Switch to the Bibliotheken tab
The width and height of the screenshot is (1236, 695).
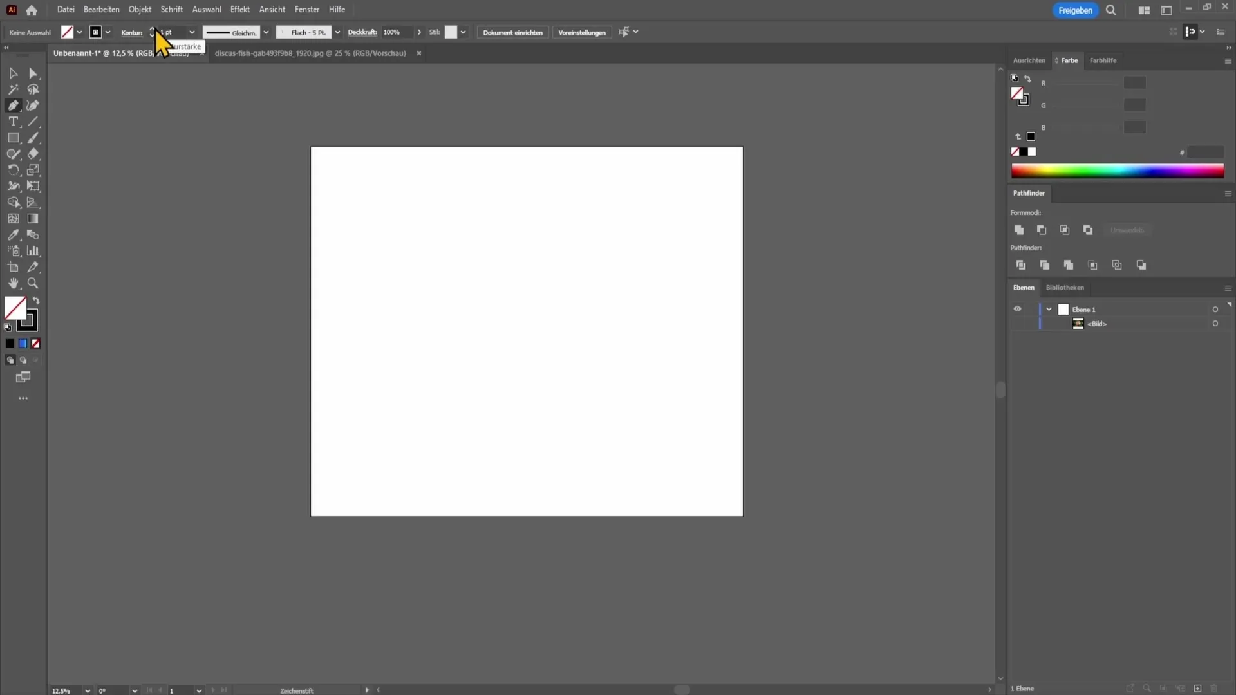1065,288
